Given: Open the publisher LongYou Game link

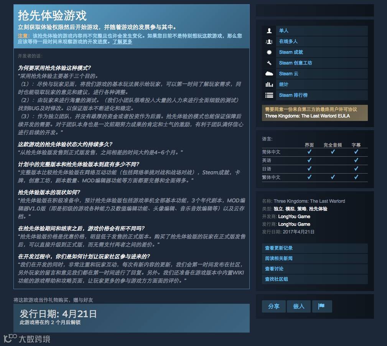Looking at the screenshot, I should (294, 224).
